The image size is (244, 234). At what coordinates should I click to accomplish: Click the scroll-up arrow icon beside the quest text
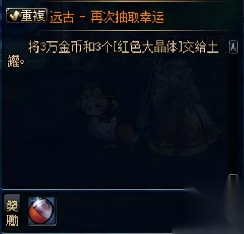233,47
